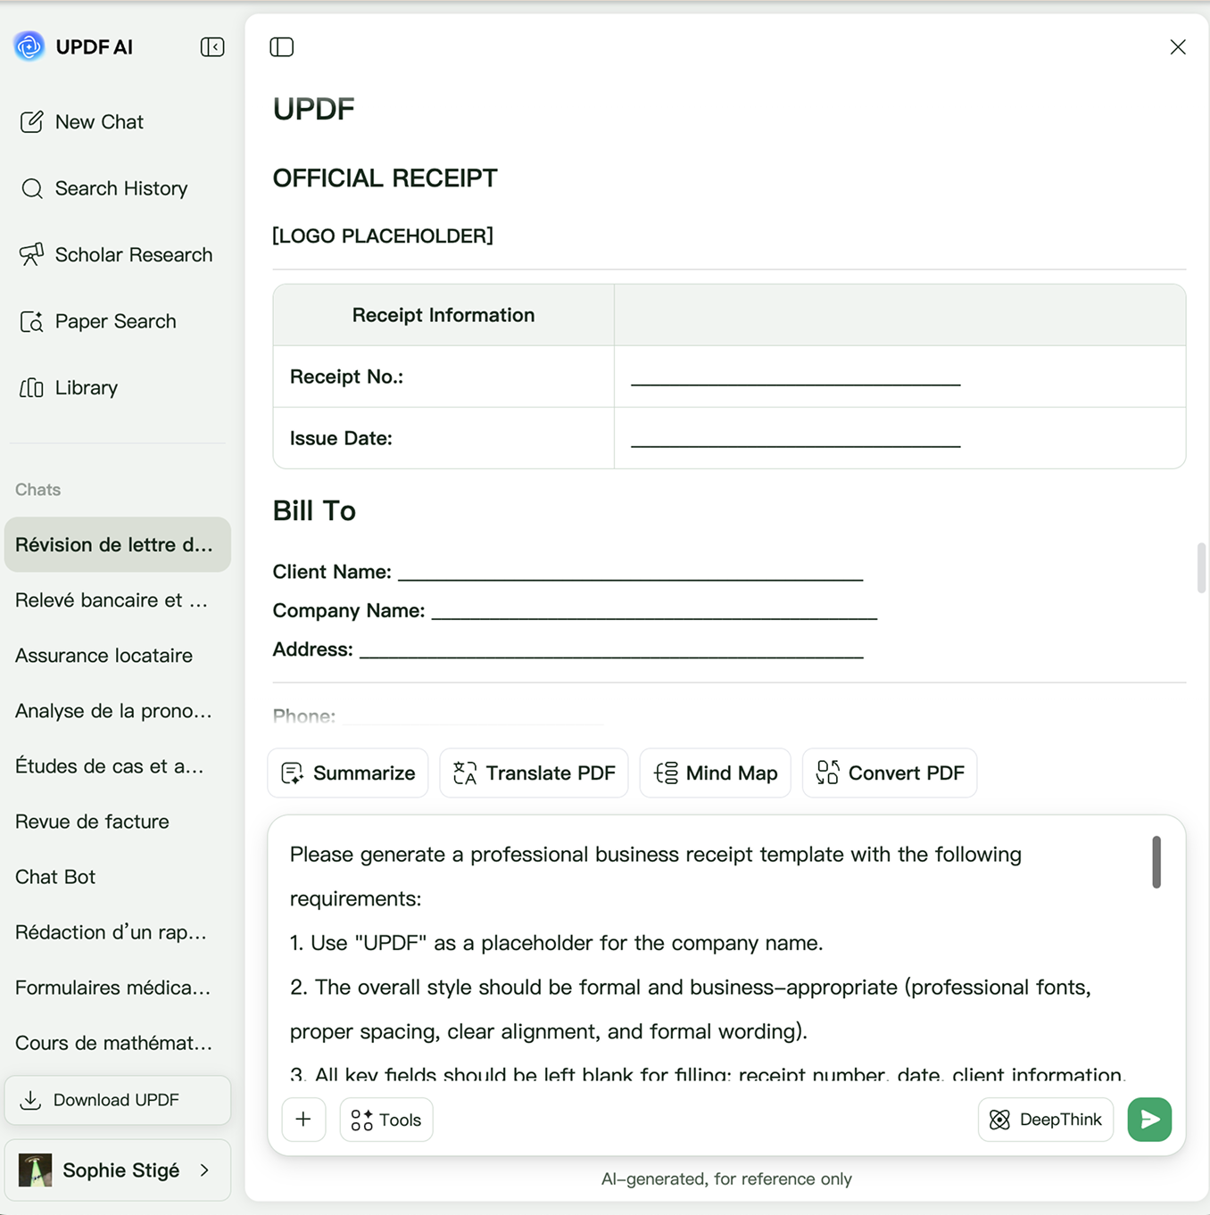Click the Summarize sparkle document icon

[292, 773]
